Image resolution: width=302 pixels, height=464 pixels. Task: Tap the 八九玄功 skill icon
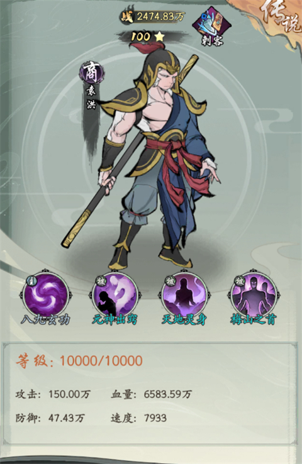pyautogui.click(x=45, y=294)
